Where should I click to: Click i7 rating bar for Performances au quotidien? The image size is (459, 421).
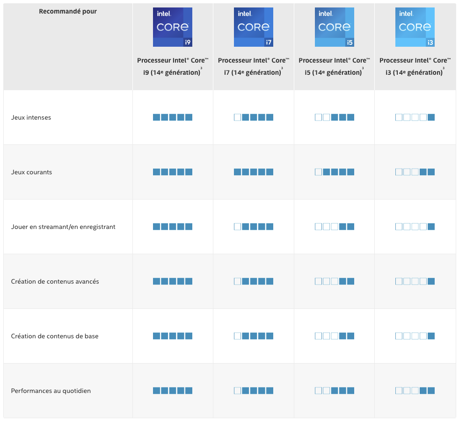(x=254, y=391)
